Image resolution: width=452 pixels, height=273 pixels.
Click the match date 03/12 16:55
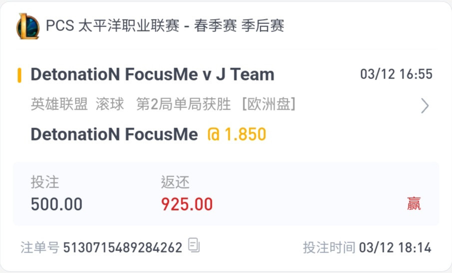pyautogui.click(x=397, y=74)
